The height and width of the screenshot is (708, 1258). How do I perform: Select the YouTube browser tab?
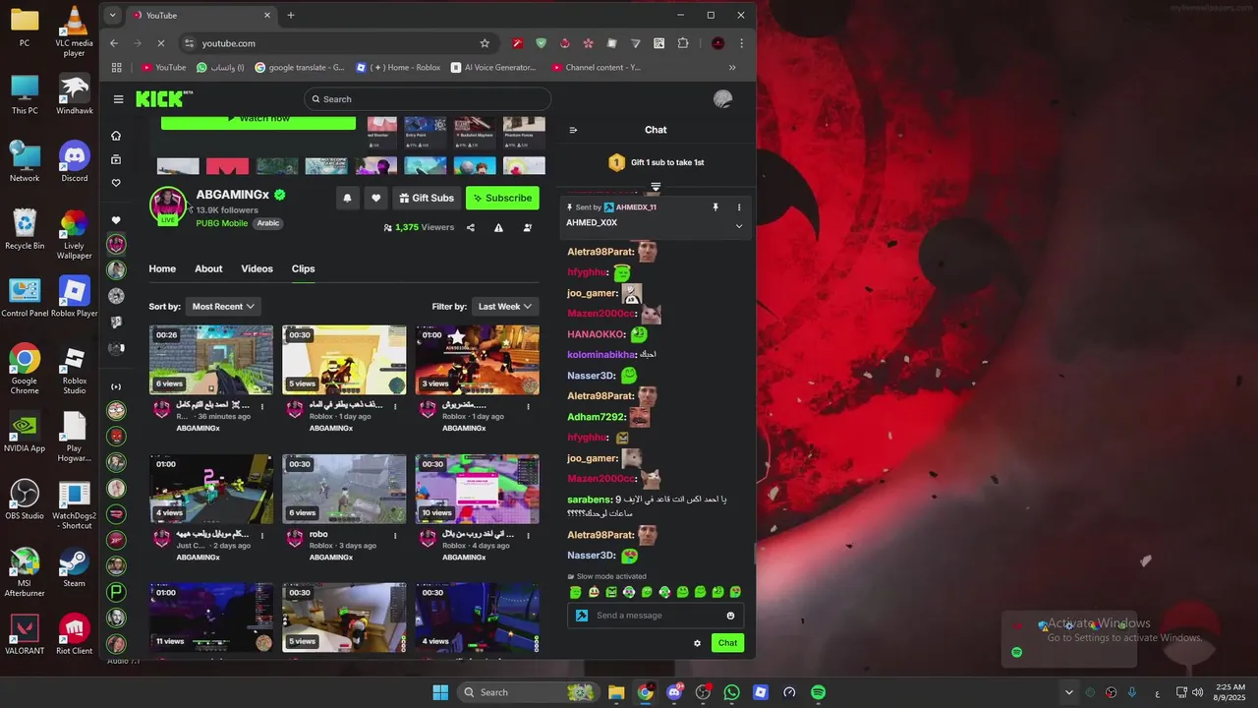pos(201,15)
